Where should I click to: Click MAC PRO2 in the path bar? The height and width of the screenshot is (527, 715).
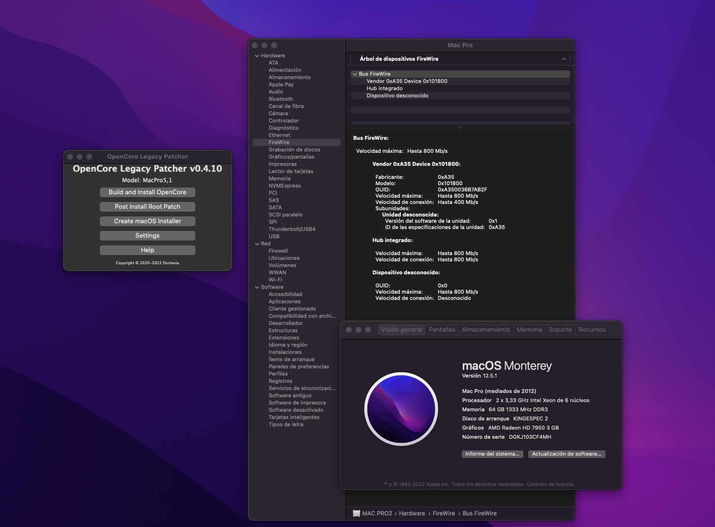tap(377, 513)
